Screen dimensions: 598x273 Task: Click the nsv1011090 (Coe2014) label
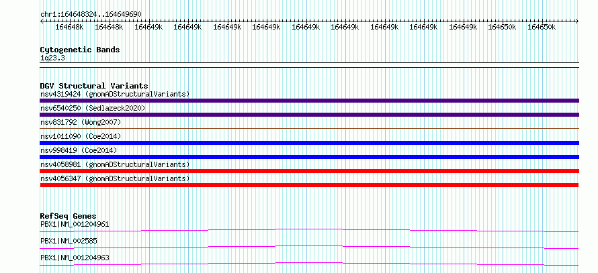click(x=81, y=136)
